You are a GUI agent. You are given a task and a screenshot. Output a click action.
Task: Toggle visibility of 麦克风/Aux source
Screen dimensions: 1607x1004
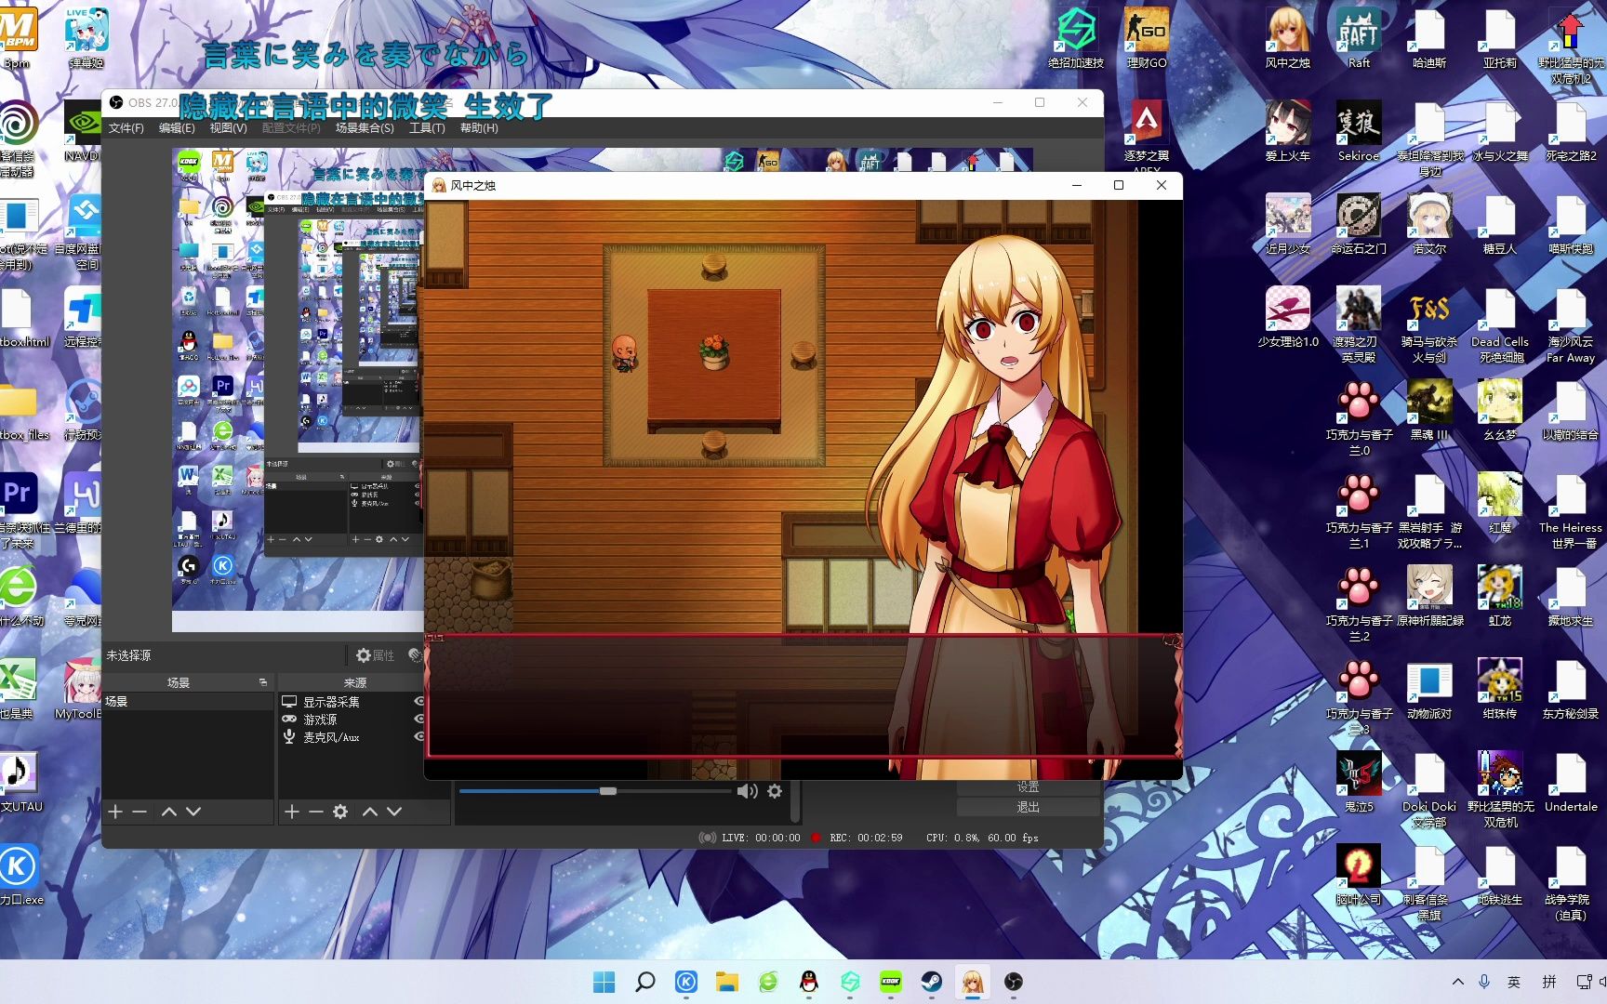pyautogui.click(x=418, y=736)
